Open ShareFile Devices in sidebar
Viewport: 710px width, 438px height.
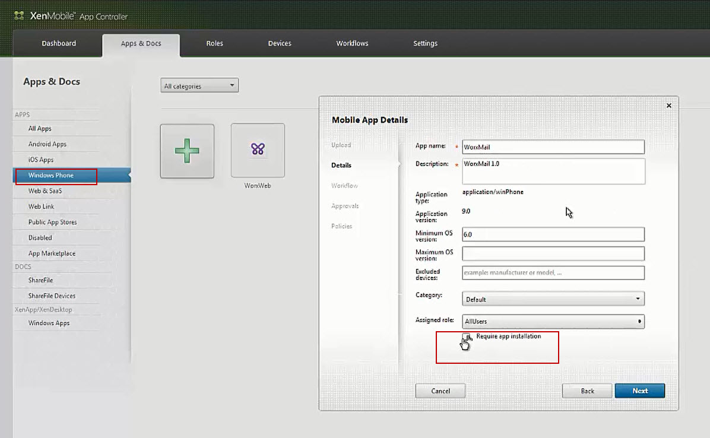tap(52, 296)
